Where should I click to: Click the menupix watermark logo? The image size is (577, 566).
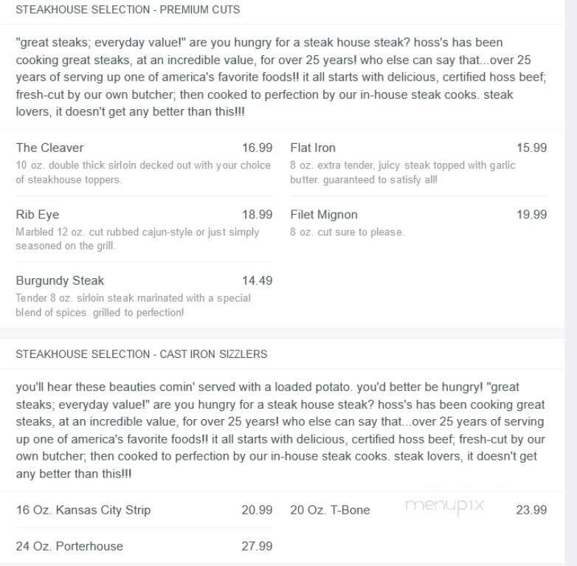444,505
